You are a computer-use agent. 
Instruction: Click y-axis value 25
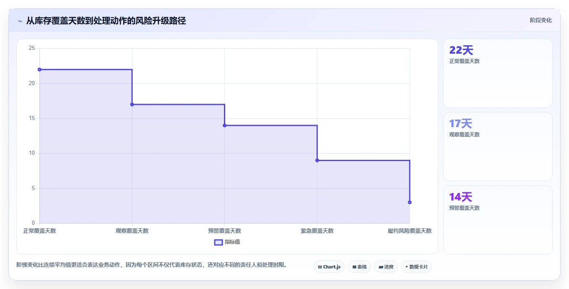(x=32, y=49)
